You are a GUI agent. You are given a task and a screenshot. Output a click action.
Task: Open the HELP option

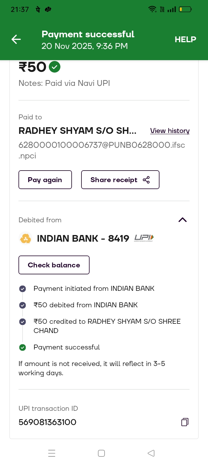point(185,39)
